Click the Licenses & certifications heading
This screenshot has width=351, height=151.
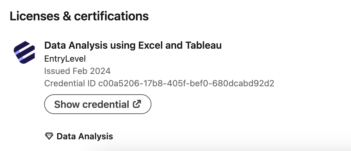click(x=79, y=16)
